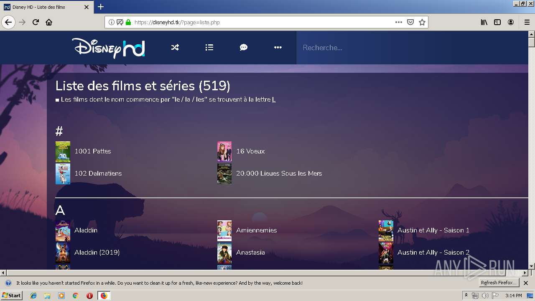
Task: Open the Windows Start menu
Action: tap(11, 296)
